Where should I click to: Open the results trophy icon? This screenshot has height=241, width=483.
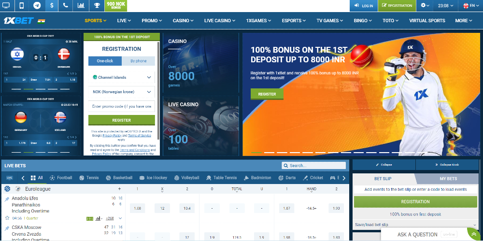[x=97, y=5]
